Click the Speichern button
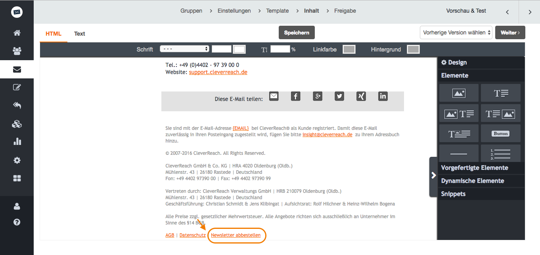Viewport: 540px width, 255px height. tap(297, 32)
